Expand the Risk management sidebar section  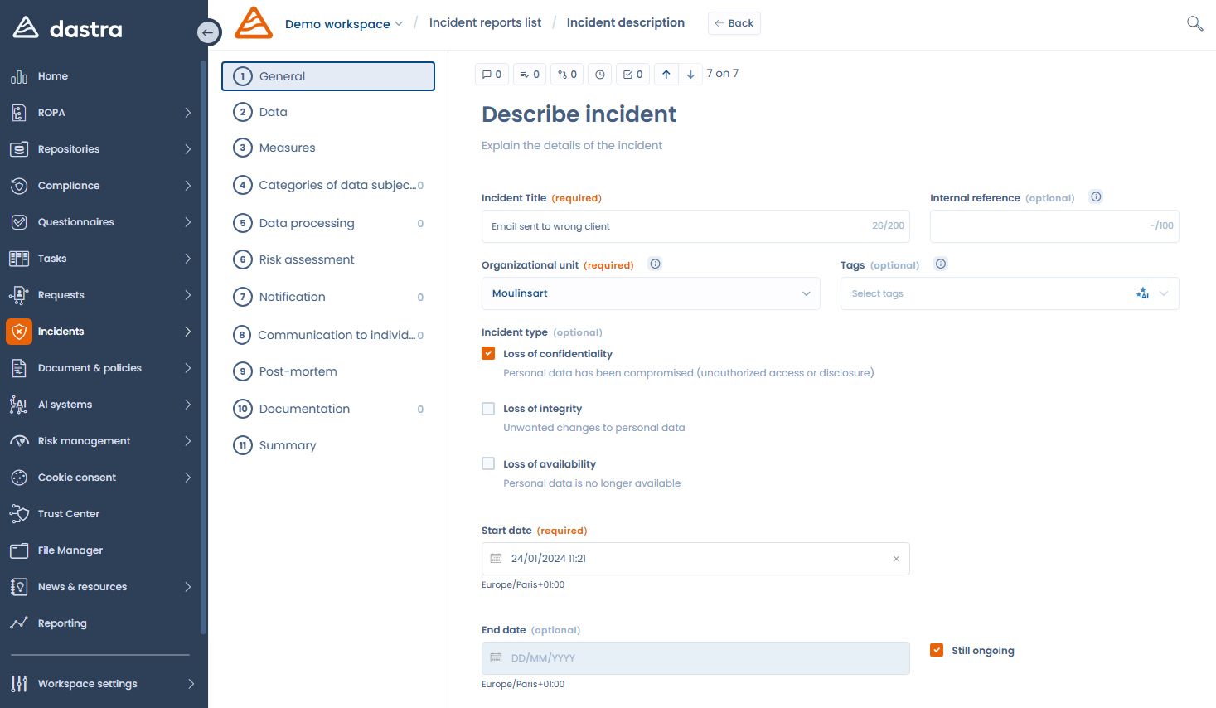pyautogui.click(x=85, y=440)
